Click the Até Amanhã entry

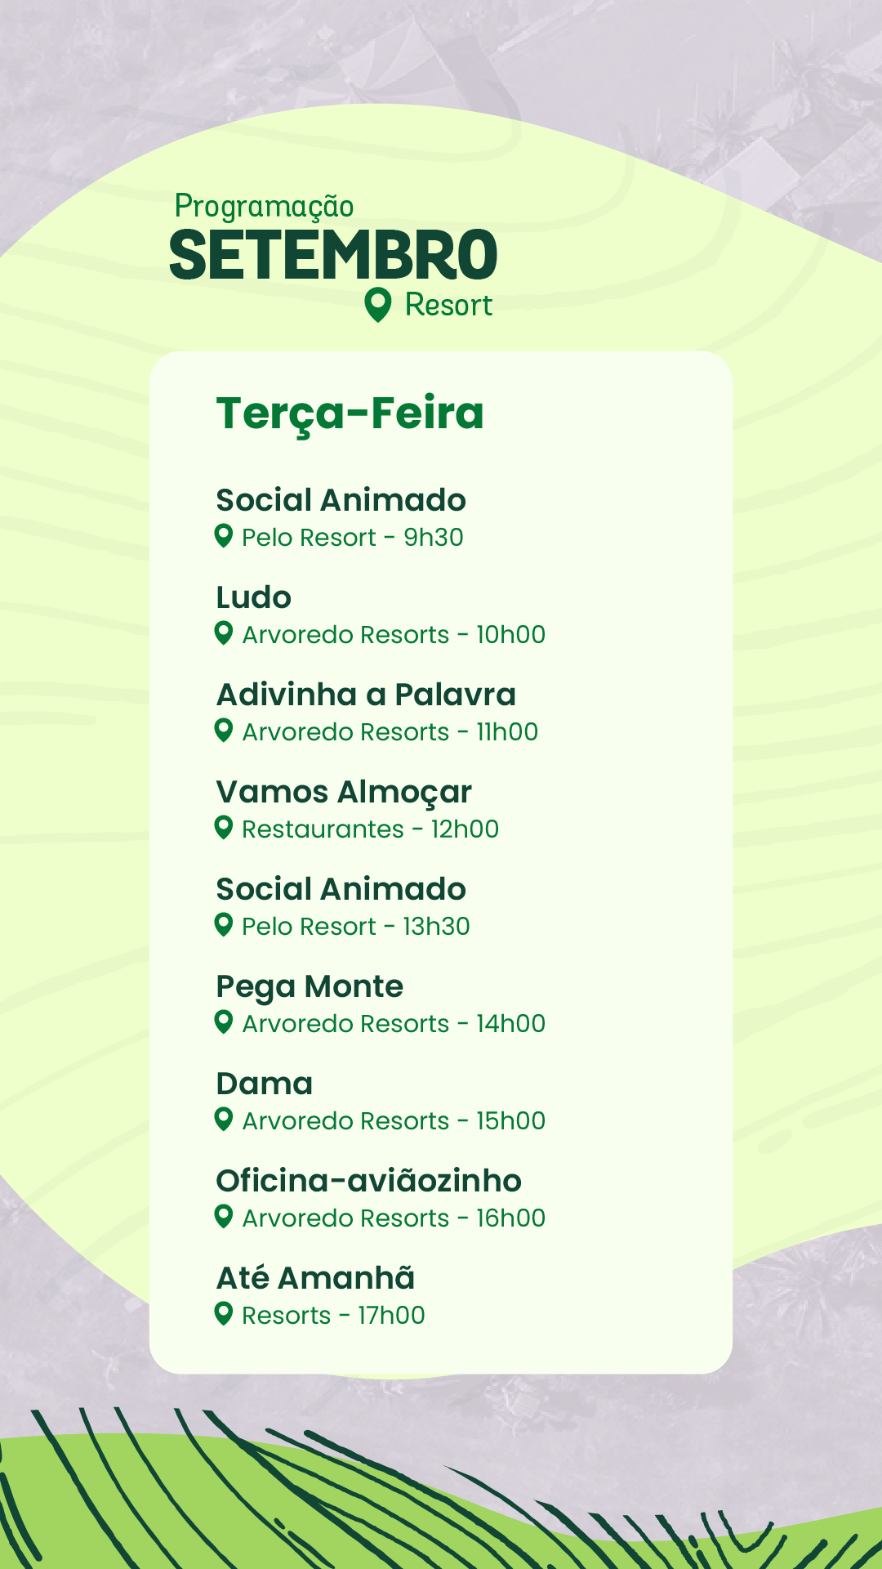[x=315, y=1277]
